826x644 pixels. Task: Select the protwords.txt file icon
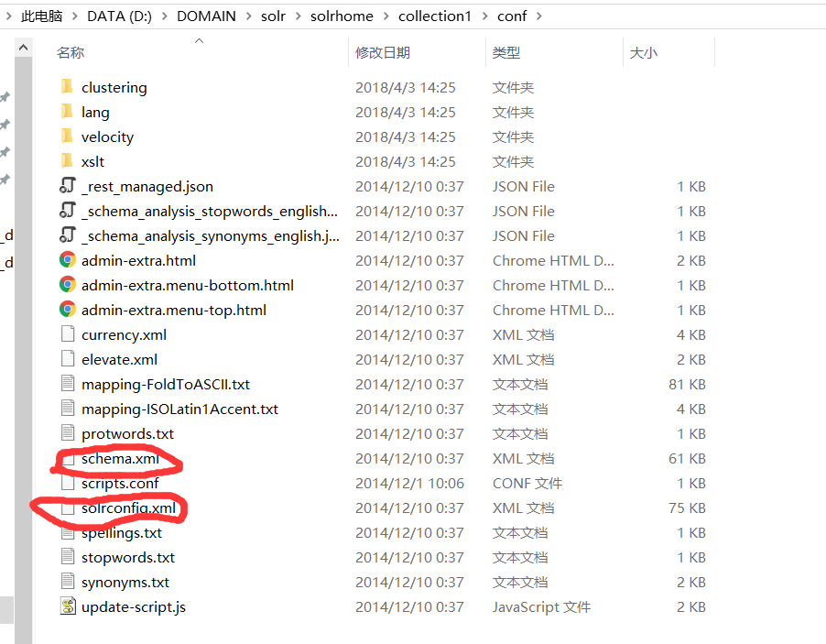tap(68, 432)
